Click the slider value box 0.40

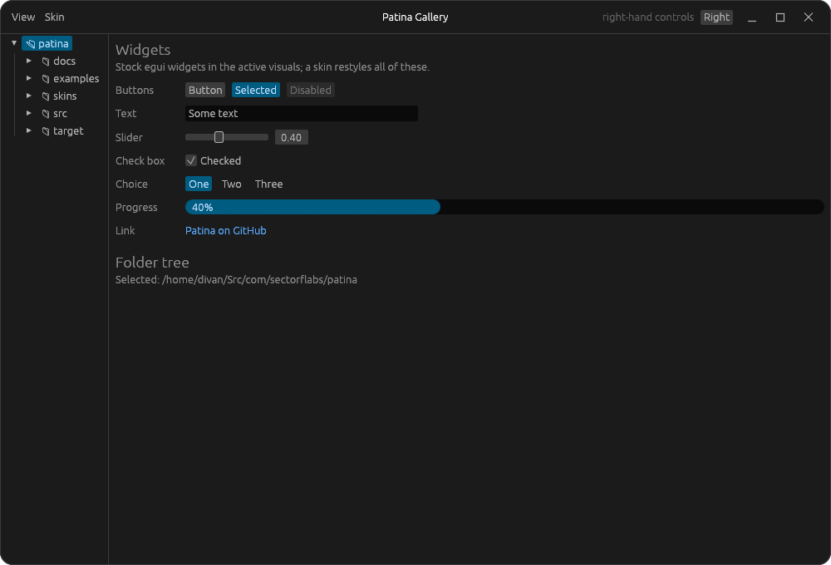[x=292, y=137]
